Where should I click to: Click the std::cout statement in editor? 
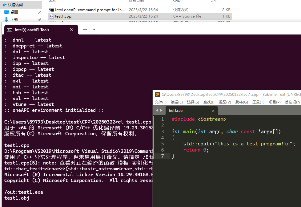(239, 144)
